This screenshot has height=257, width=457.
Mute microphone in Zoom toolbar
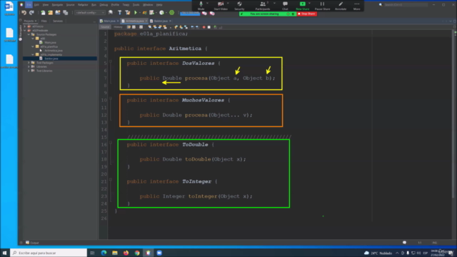pos(201,6)
